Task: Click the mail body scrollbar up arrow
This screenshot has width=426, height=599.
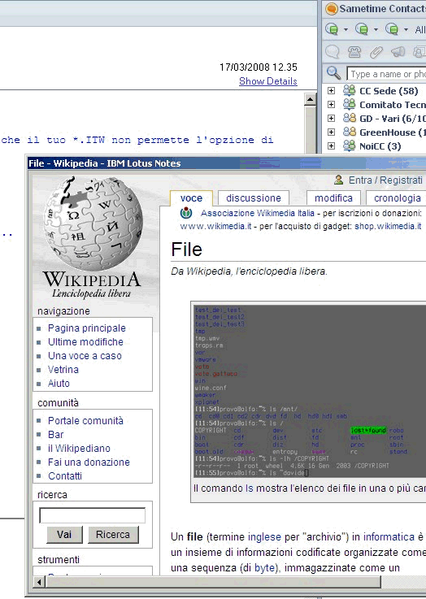Action: 310,100
